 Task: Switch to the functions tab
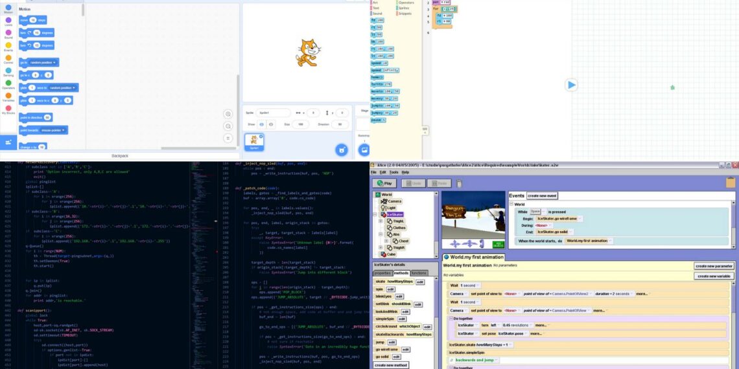coord(419,273)
